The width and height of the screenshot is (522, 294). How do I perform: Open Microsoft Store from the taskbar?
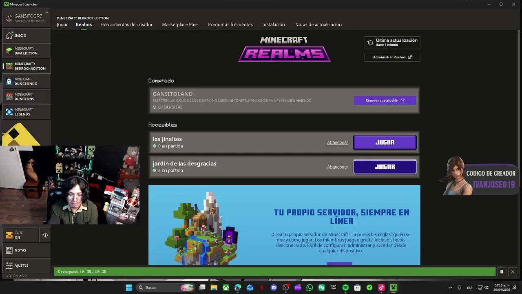coord(357,287)
